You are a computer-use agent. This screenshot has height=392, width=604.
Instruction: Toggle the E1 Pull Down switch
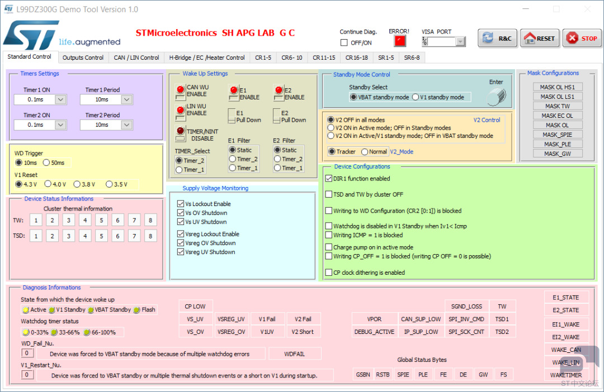coord(232,116)
